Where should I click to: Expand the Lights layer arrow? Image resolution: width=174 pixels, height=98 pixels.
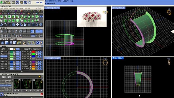coord(9,49)
